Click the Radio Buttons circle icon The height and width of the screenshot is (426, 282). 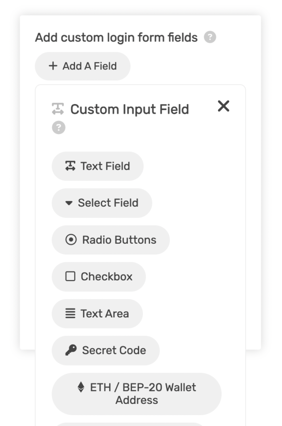pos(71,240)
